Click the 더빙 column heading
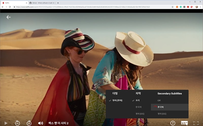This screenshot has height=126, width=203. [115, 93]
